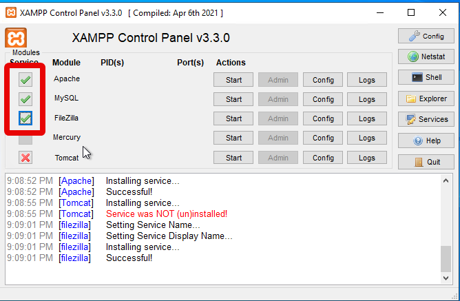Viewport: 460px width, 301px height.
Task: Quit the XAMPP Control Panel
Action: click(426, 162)
